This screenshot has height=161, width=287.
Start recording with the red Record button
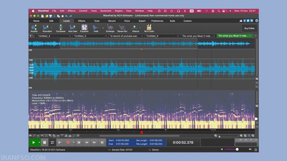point(68,142)
